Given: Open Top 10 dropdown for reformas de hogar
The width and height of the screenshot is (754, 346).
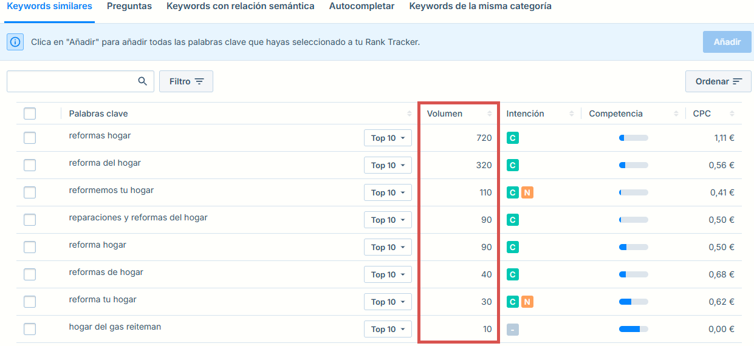Looking at the screenshot, I should 388,274.
